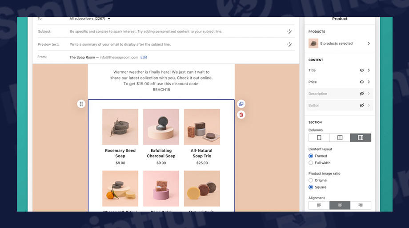
Task: Choose Original product image ratio
Action: (x=311, y=180)
